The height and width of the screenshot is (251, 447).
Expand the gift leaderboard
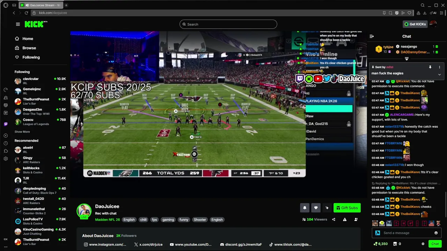pos(406,59)
